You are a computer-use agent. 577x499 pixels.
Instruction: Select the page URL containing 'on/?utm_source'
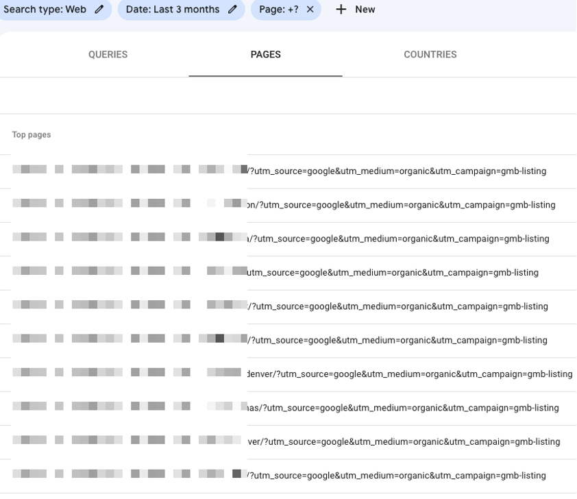click(x=401, y=205)
